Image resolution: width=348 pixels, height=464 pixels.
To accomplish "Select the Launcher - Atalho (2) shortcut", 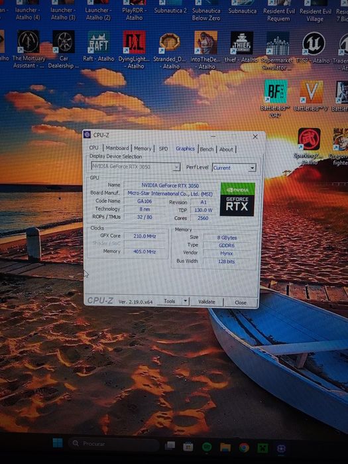I will (x=98, y=9).
